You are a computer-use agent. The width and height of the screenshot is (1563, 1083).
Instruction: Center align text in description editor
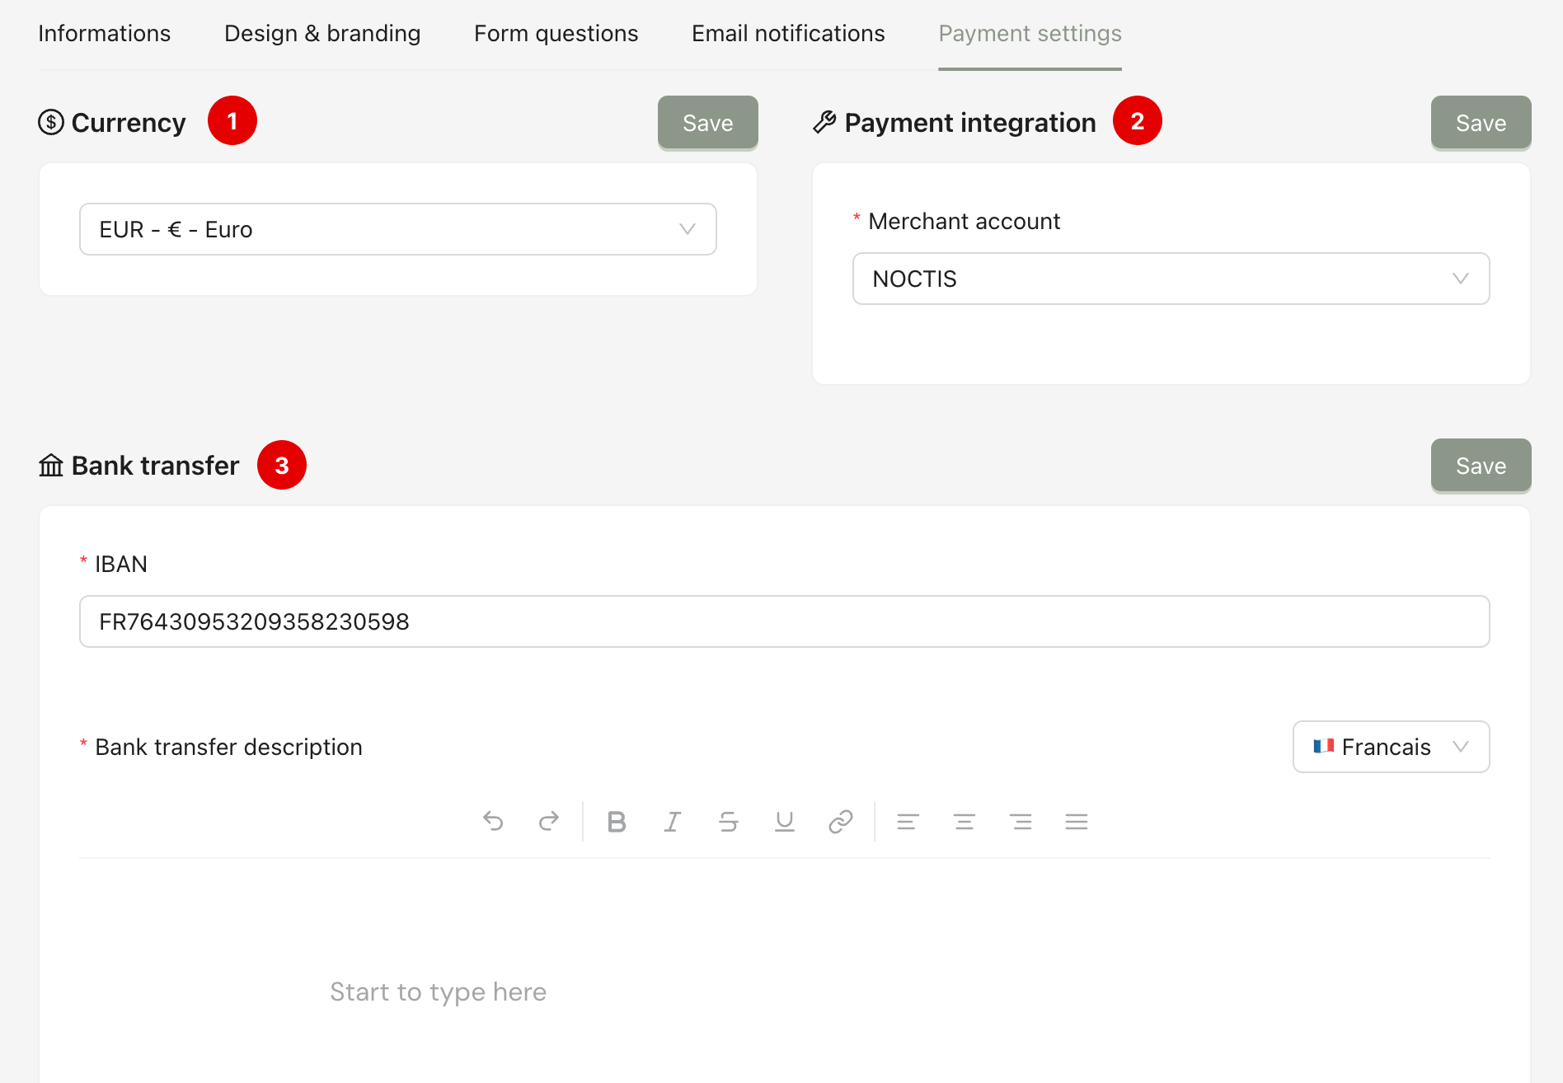tap(965, 822)
